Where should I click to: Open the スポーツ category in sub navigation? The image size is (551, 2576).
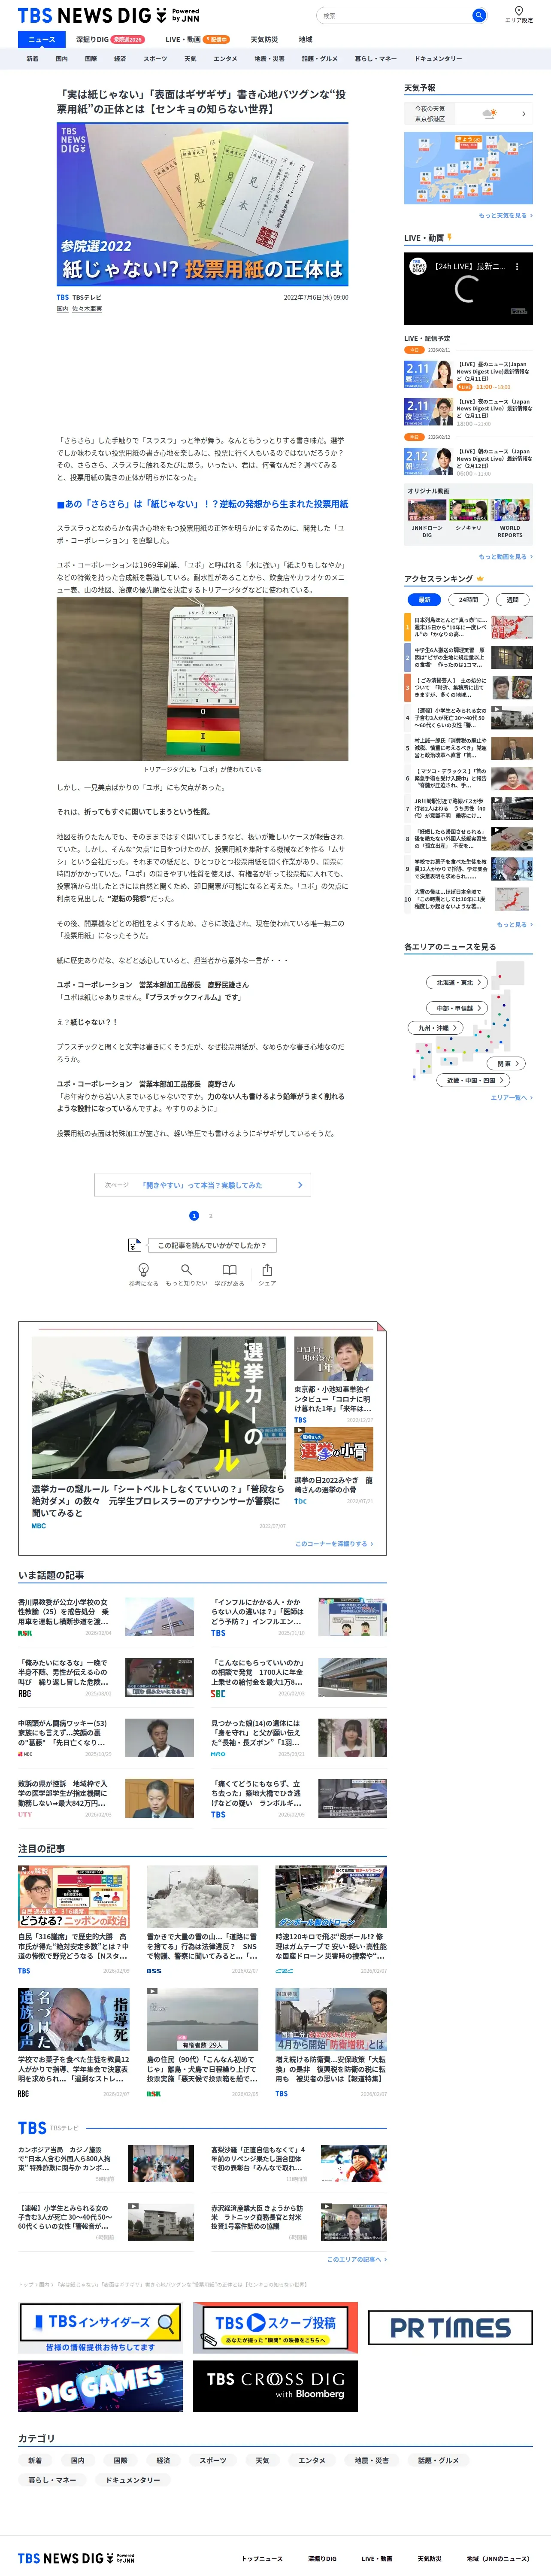coord(155,59)
